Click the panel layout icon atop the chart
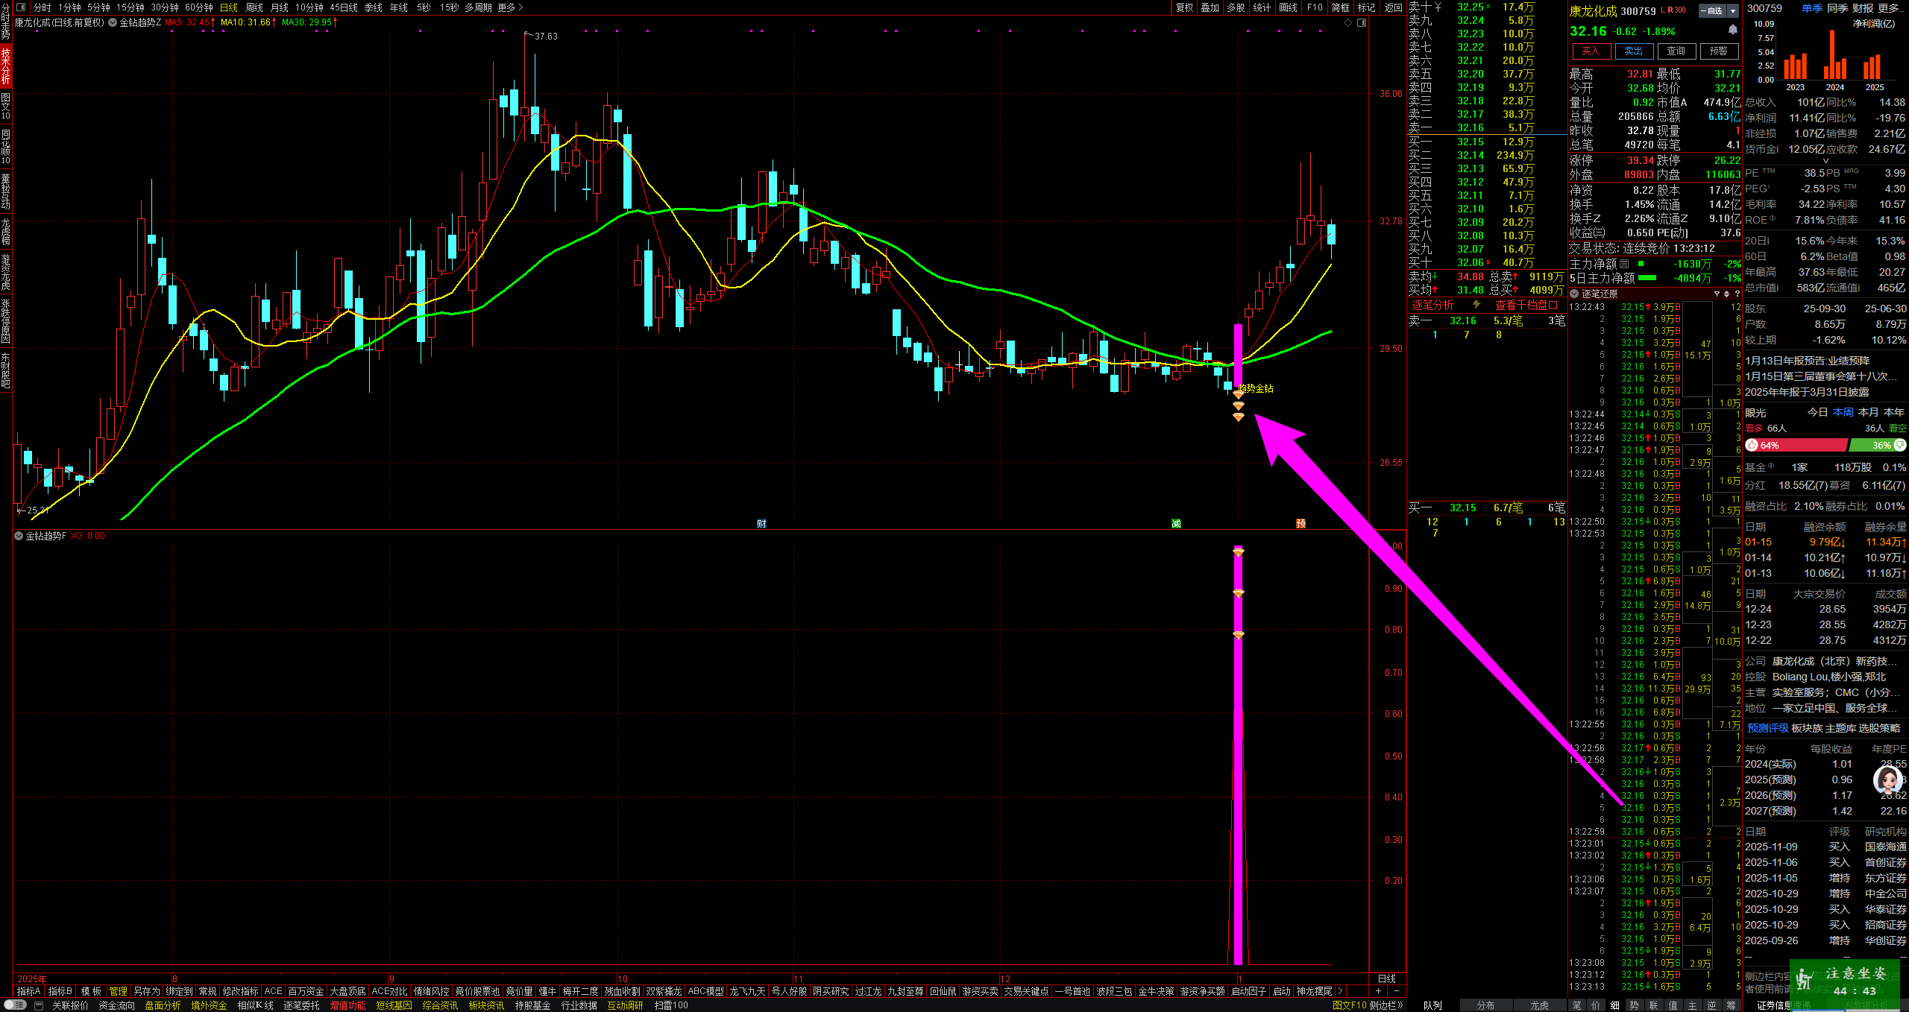 (1362, 23)
